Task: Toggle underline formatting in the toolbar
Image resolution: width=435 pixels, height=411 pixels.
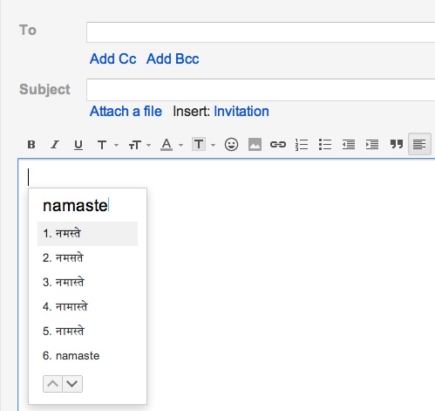Action: click(x=78, y=145)
